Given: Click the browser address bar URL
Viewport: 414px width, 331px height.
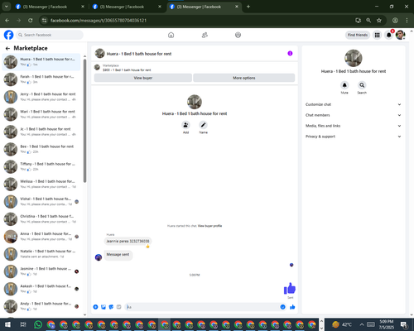Looking at the screenshot, I should tap(99, 21).
